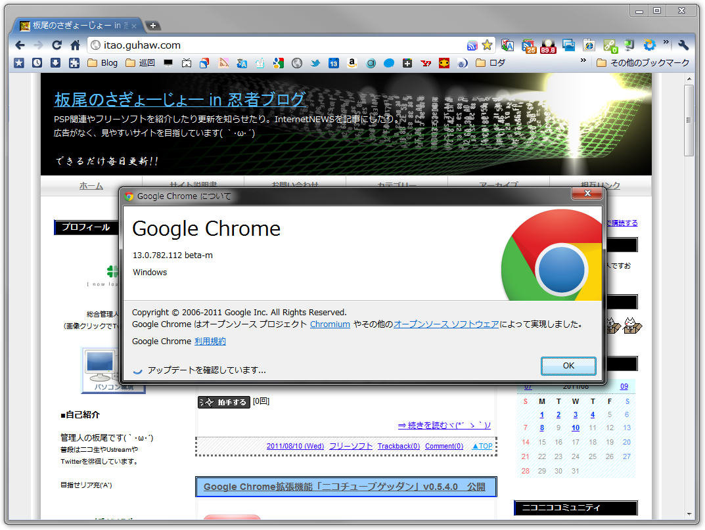
Task: Click the RSS subscribe icon in address bar
Action: tap(472, 45)
